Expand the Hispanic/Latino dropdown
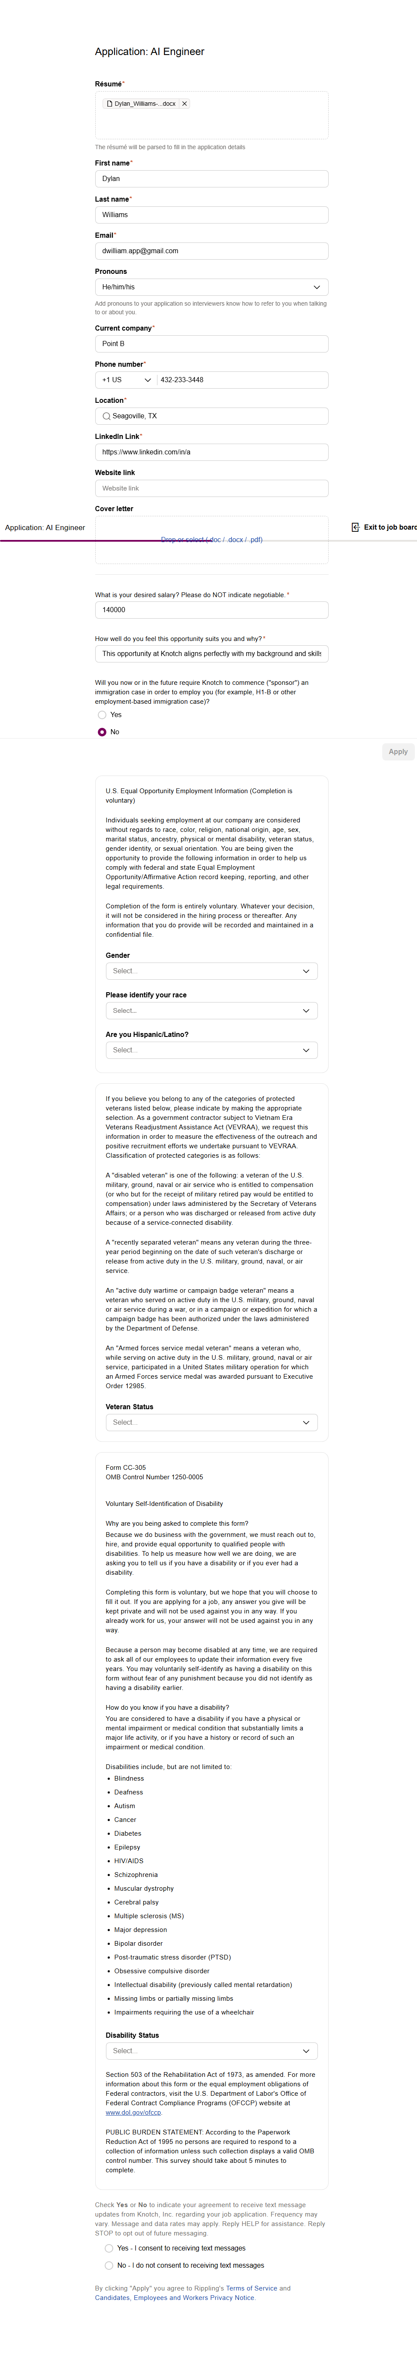 tap(211, 1049)
